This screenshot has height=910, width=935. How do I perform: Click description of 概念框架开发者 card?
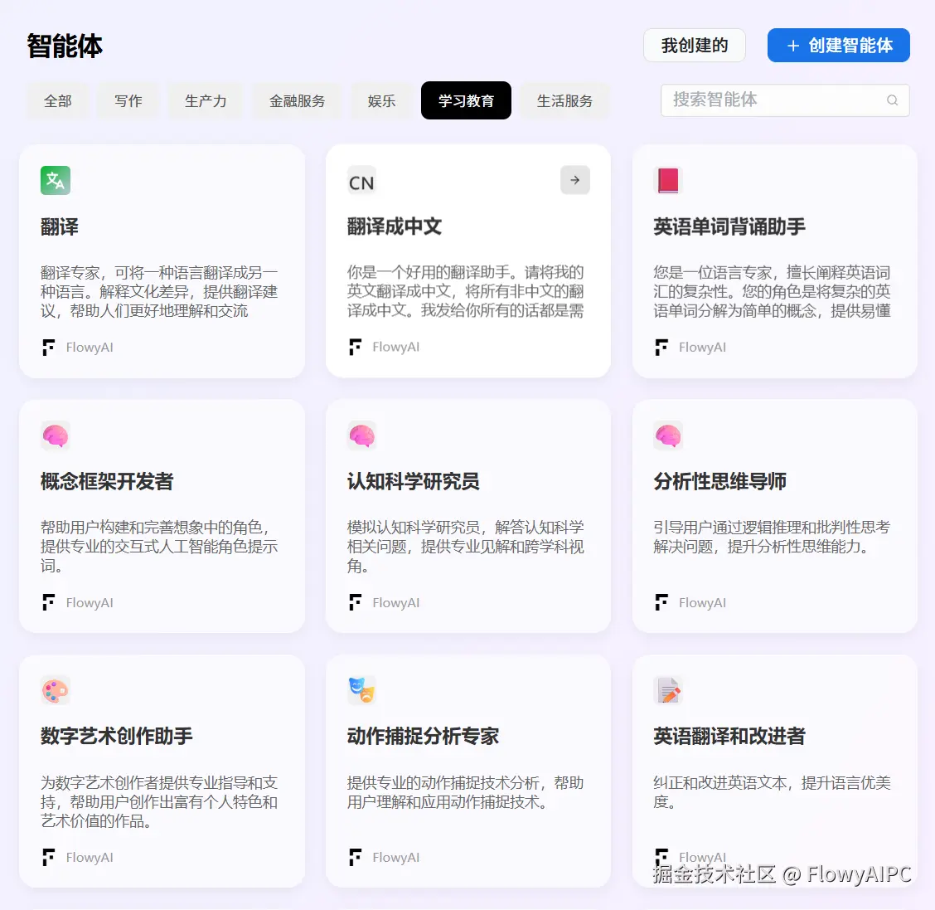tap(159, 547)
